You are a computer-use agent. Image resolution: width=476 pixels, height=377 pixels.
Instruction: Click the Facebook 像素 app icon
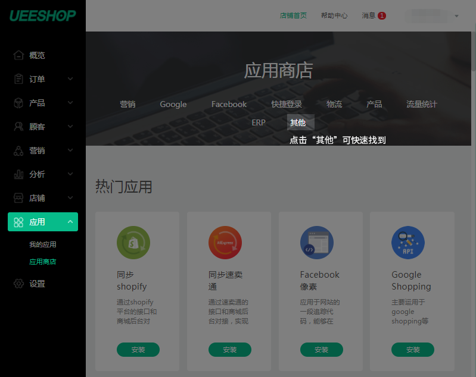[x=316, y=243]
